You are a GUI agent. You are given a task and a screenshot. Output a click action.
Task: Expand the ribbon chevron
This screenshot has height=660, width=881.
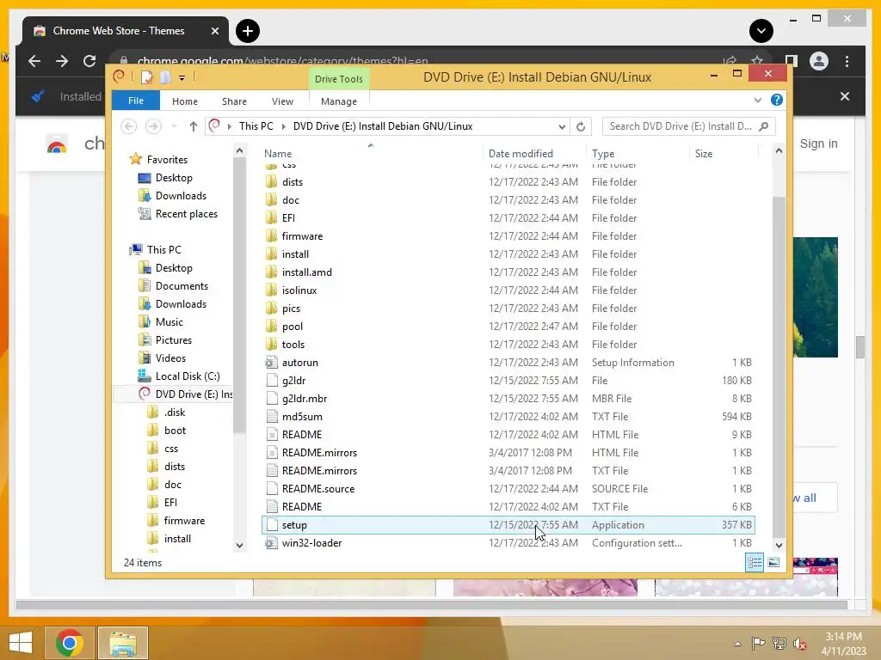[x=757, y=101]
